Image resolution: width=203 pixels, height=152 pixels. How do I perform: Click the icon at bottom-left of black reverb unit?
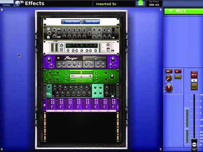[x=48, y=37]
